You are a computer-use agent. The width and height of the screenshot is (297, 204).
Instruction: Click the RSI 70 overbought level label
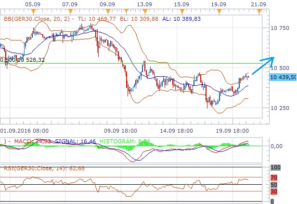pos(274,177)
